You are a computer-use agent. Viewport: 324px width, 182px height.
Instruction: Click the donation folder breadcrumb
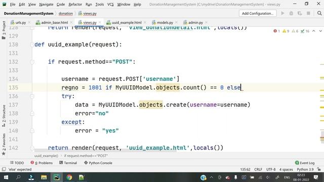coord(65,14)
